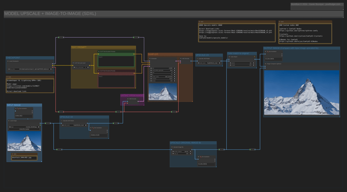Collapse Upscale with Model node in UPSCALE 4X
The height and width of the screenshot is (192, 347).
[x=62, y=121]
